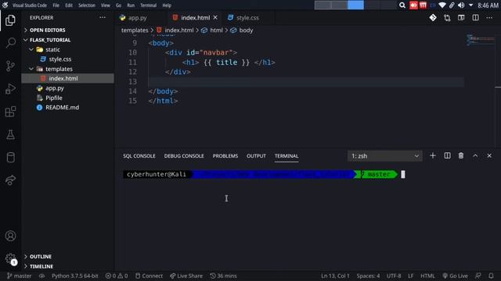Click the open changes icon in editor toolbar
Viewport: 501px width, 281px height.
(447, 18)
